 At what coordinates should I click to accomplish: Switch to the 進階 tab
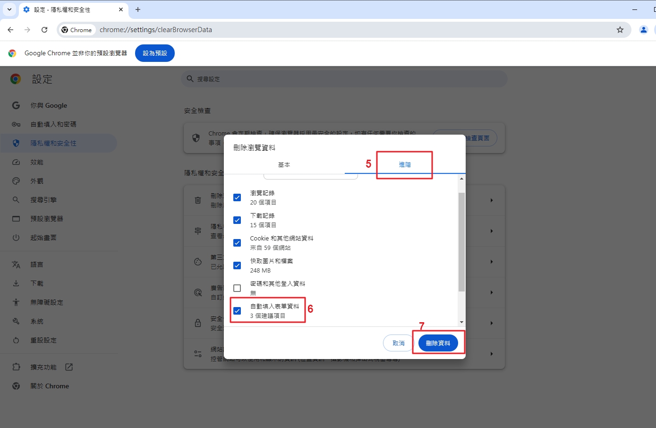coord(405,165)
